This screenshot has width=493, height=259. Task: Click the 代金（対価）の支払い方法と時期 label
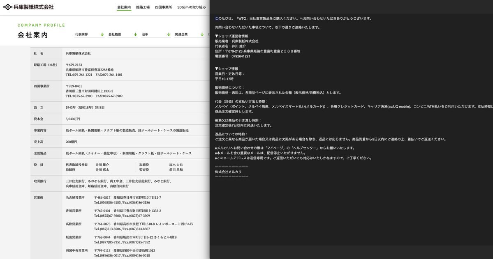[241, 102]
